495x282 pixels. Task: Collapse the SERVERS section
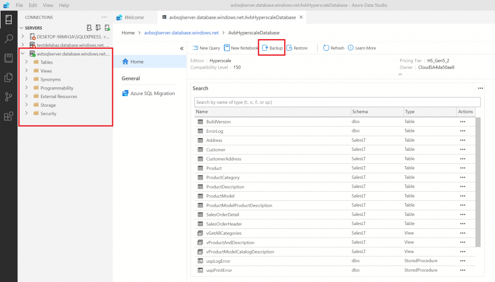pyautogui.click(x=21, y=28)
